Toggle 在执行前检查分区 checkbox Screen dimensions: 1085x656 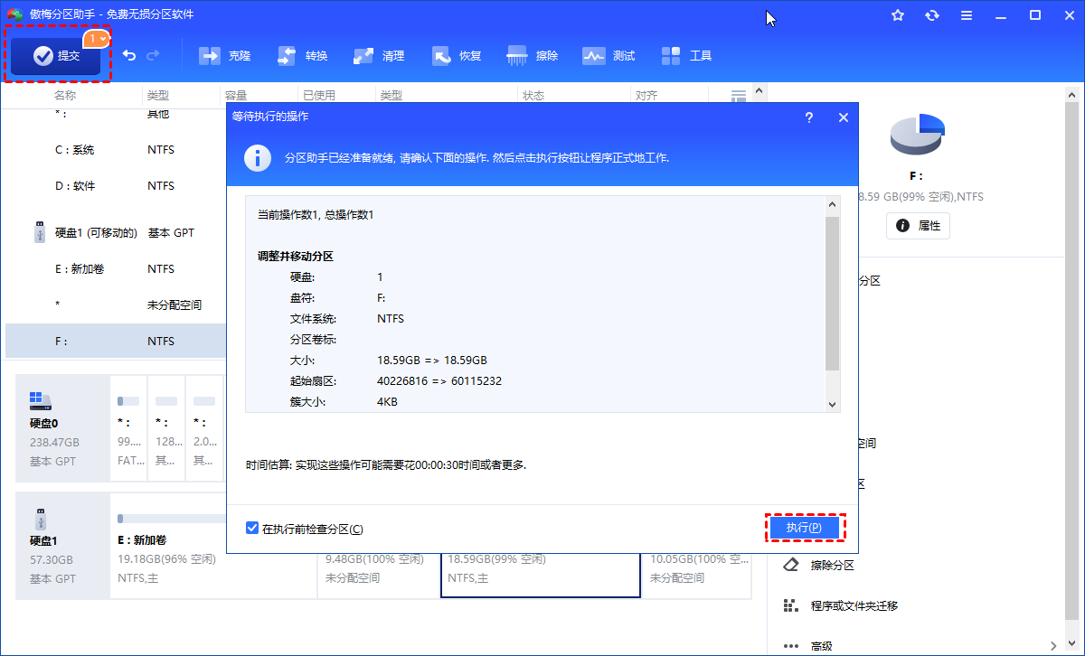point(253,528)
